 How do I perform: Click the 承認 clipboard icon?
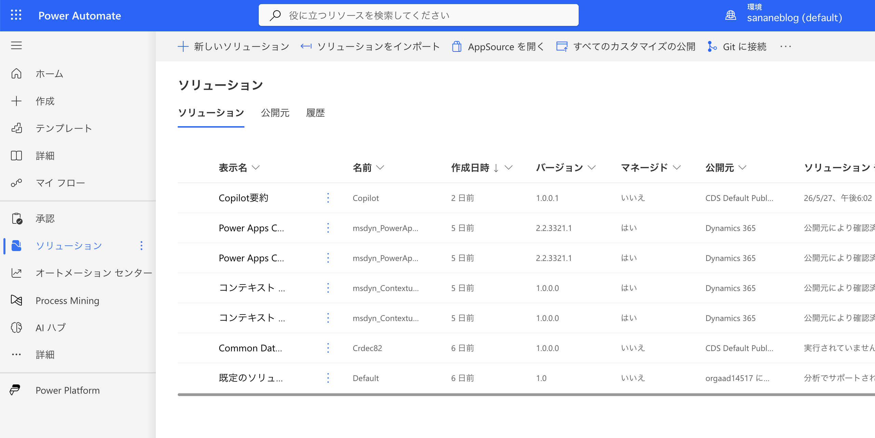pos(16,218)
